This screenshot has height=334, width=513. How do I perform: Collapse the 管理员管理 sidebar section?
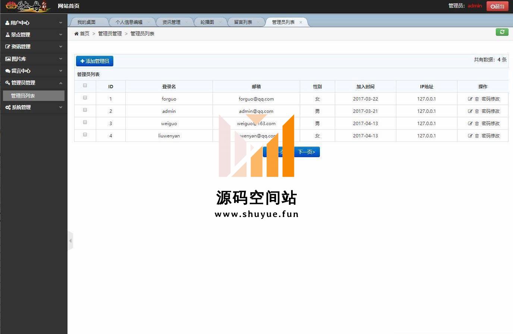click(34, 83)
